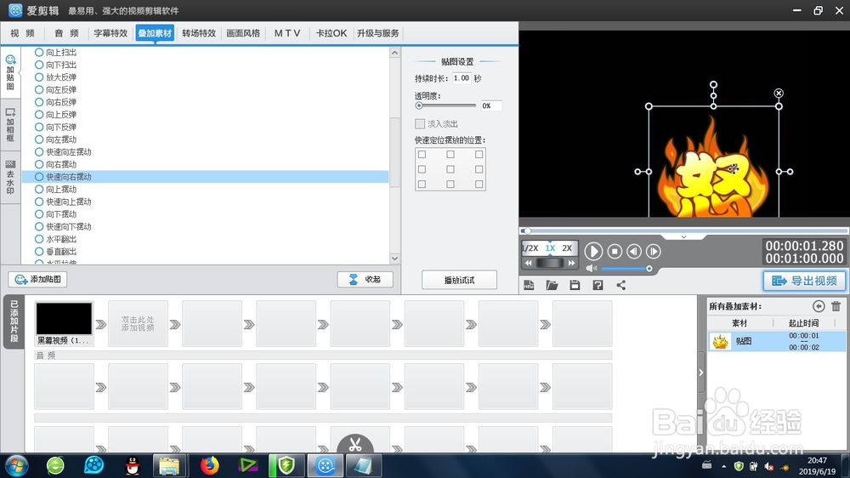Click the rewind arrows on speed slider
The height and width of the screenshot is (478, 850).
coord(529,263)
